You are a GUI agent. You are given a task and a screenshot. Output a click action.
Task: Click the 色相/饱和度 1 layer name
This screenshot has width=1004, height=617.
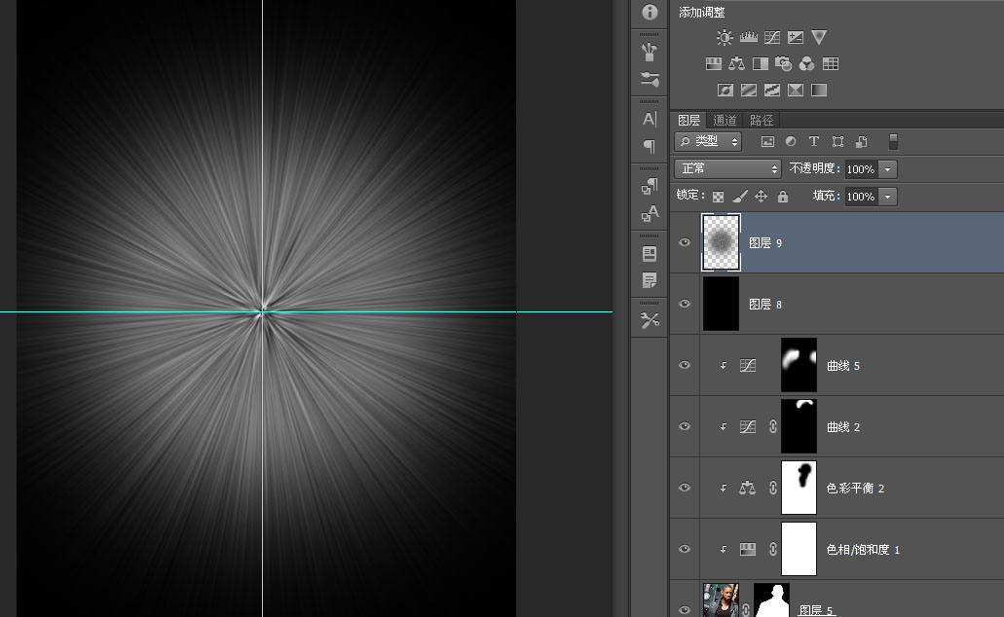pos(863,550)
